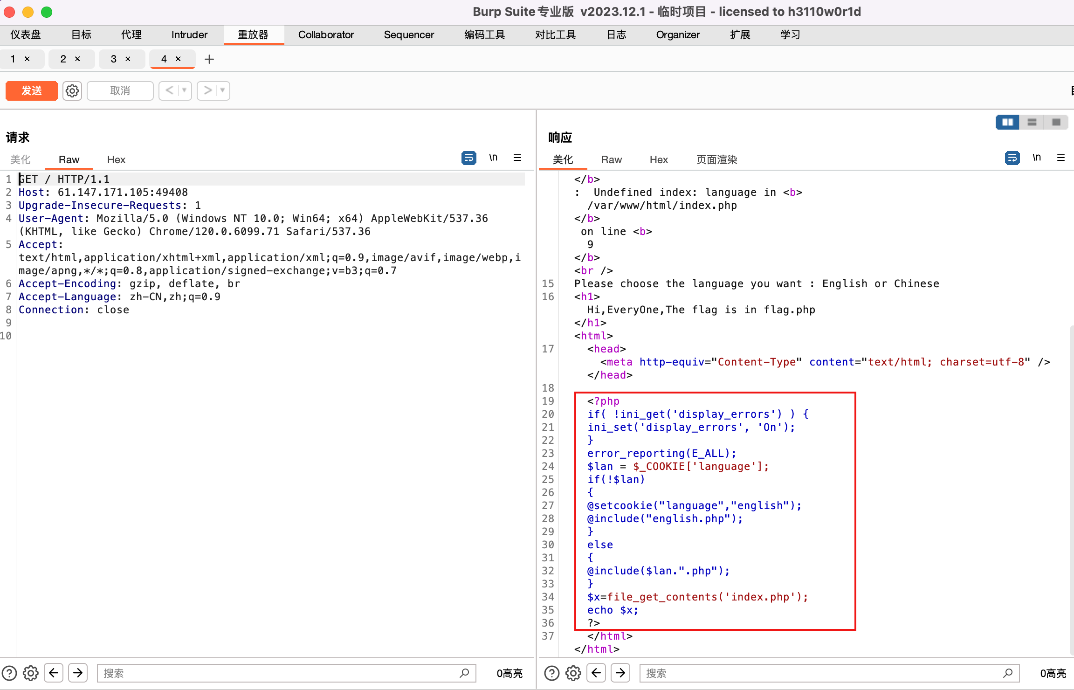The image size is (1074, 690).
Task: Open the 扩展 extensions tab
Action: coord(740,35)
